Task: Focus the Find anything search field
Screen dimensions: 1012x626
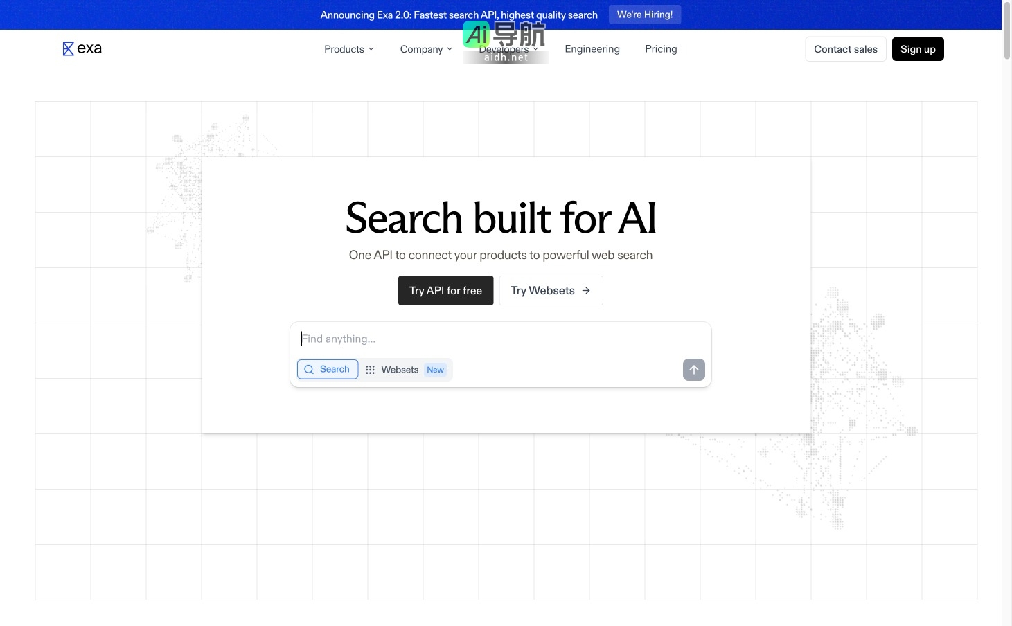Action: pyautogui.click(x=499, y=339)
